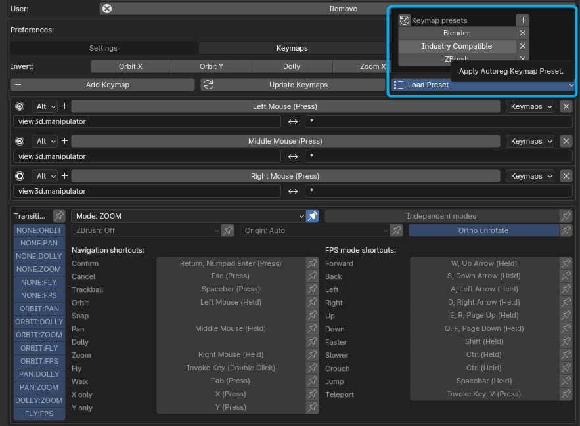Pin the Zoom navigation shortcut
580x426 pixels.
313,354
